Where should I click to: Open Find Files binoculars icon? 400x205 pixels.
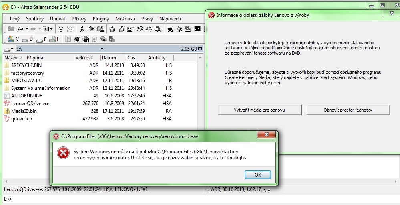169,29
